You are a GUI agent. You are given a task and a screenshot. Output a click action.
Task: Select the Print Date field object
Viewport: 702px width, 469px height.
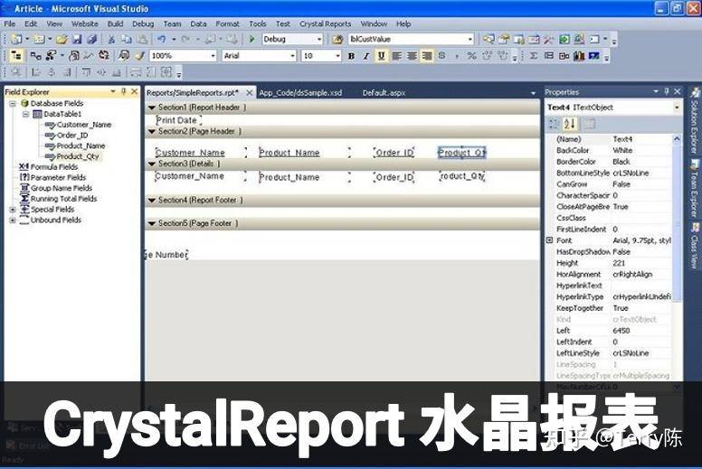(177, 120)
